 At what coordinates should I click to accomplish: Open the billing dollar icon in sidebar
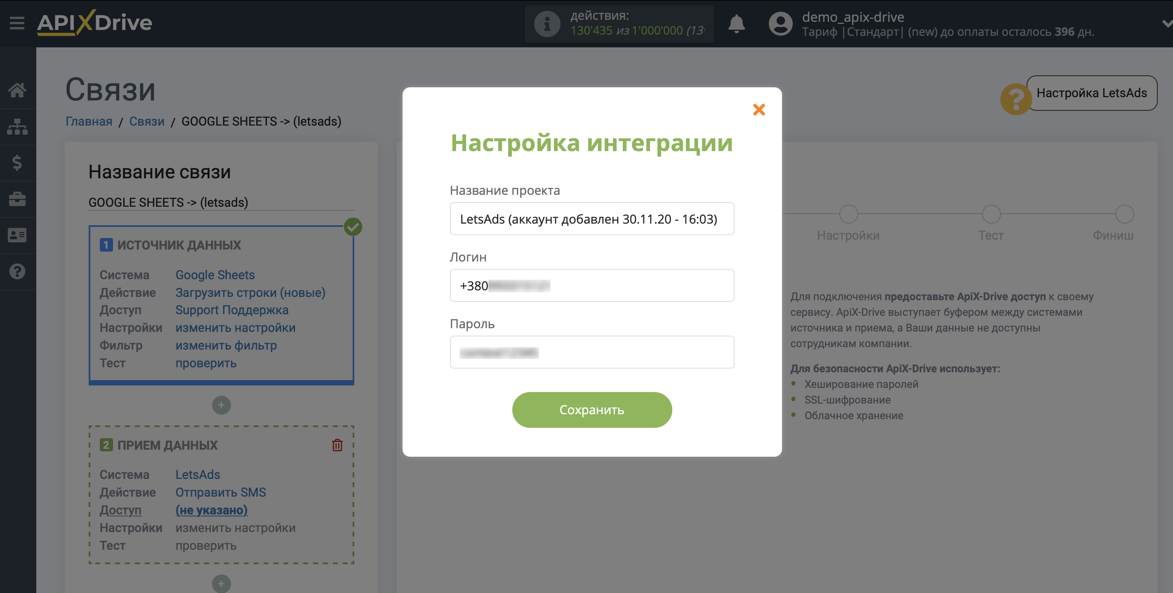pos(17,163)
